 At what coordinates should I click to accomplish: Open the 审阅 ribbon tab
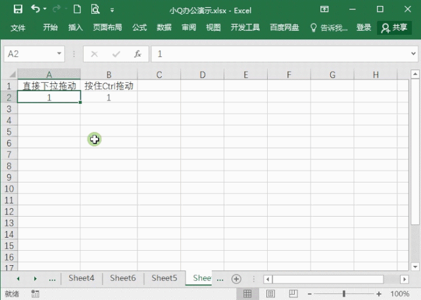(189, 28)
